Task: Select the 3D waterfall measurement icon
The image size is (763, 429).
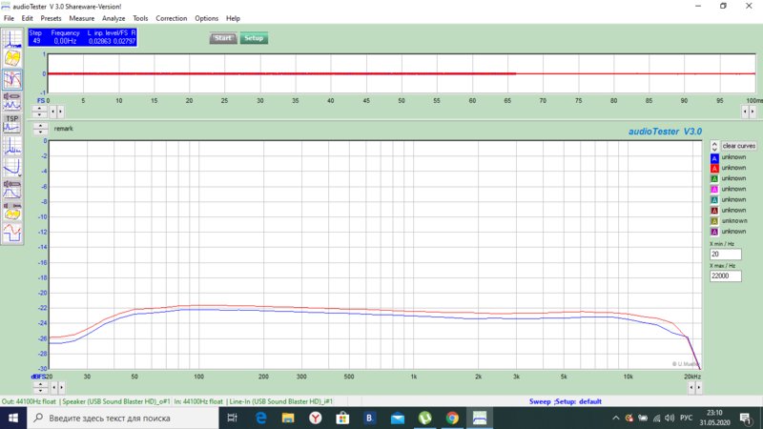Action: tap(12, 59)
